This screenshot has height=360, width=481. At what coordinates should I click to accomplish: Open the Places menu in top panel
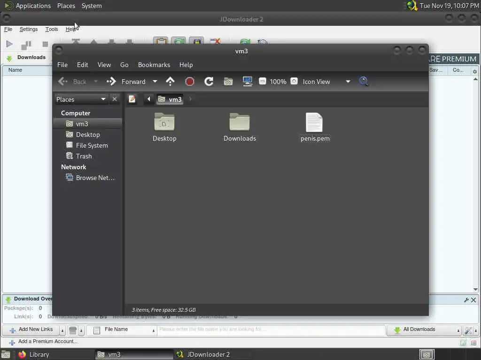[x=66, y=6]
